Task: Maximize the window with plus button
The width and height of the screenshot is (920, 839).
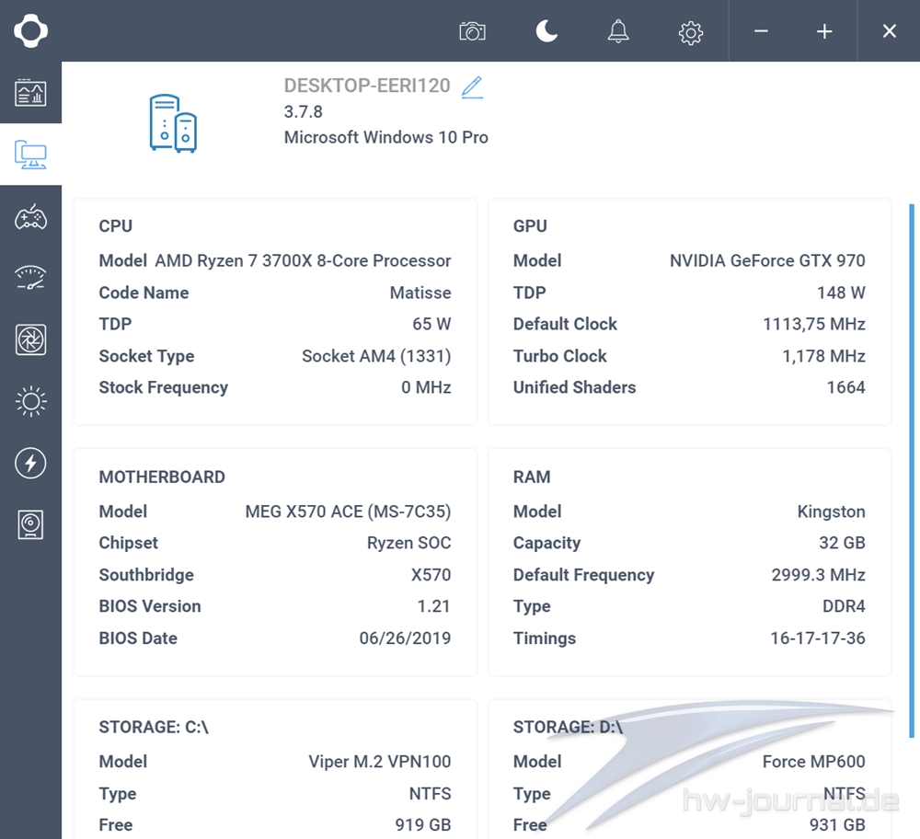Action: point(824,31)
